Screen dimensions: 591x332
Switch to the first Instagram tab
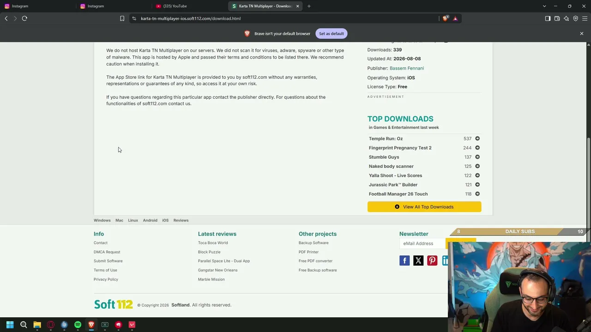38,6
